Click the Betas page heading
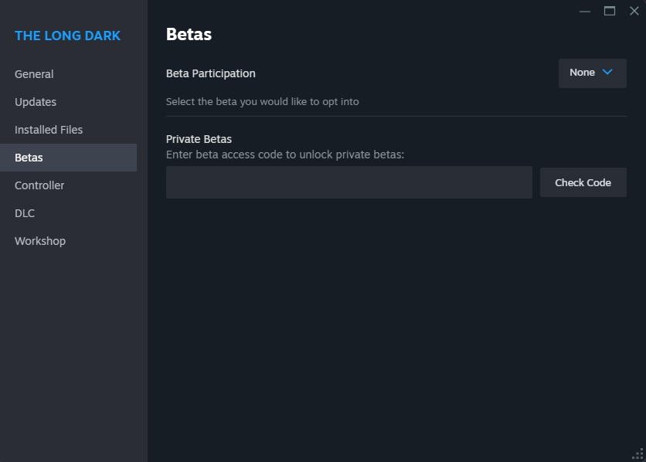Screen dimensions: 646x462 [189, 34]
